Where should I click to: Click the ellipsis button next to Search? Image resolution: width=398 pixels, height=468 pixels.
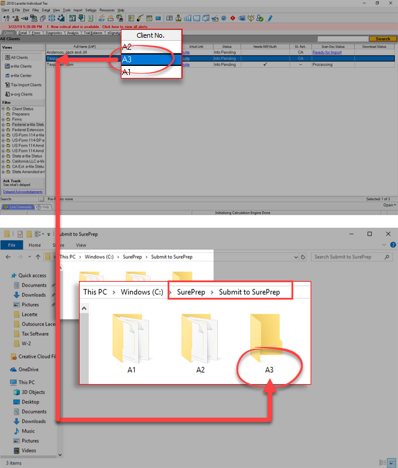41,199
